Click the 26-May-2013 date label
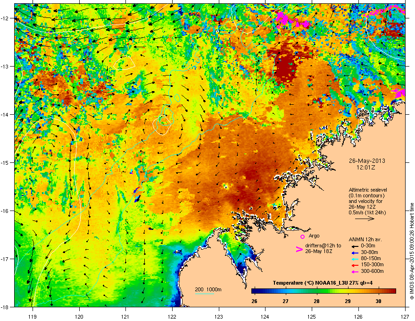 point(367,161)
